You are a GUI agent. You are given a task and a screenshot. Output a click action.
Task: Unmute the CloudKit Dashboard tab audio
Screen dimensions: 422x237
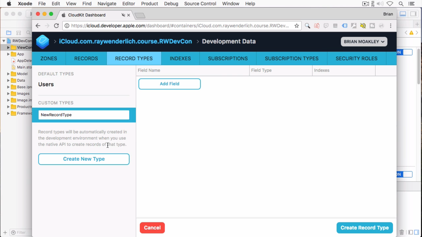pyautogui.click(x=123, y=15)
